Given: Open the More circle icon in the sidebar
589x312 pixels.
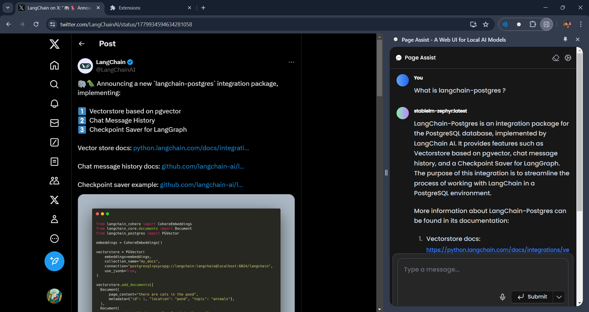Looking at the screenshot, I should 54,238.
